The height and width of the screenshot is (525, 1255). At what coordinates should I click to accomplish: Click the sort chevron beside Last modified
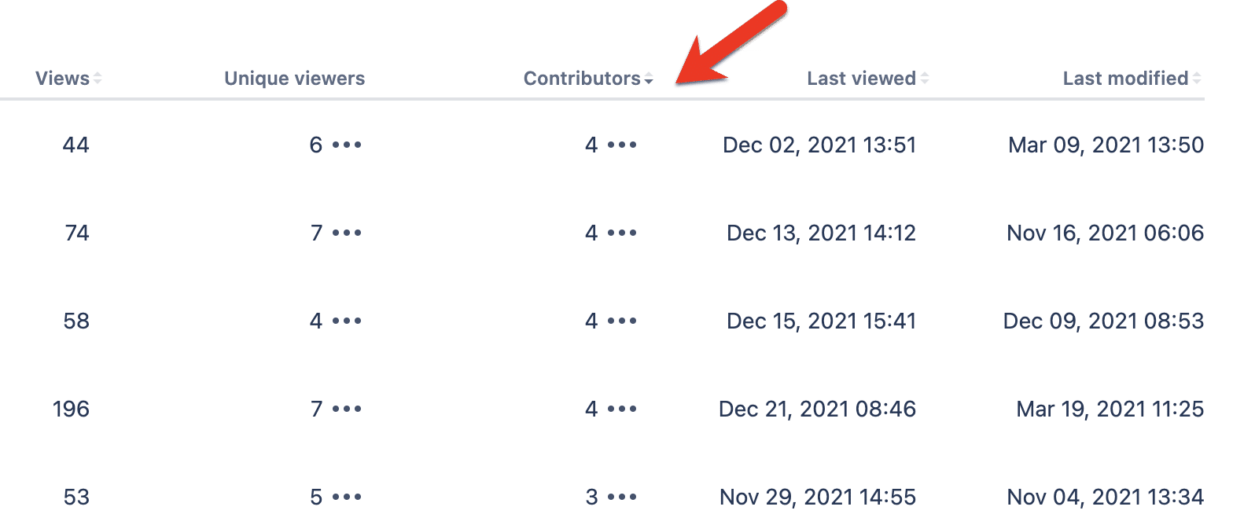(x=1198, y=78)
